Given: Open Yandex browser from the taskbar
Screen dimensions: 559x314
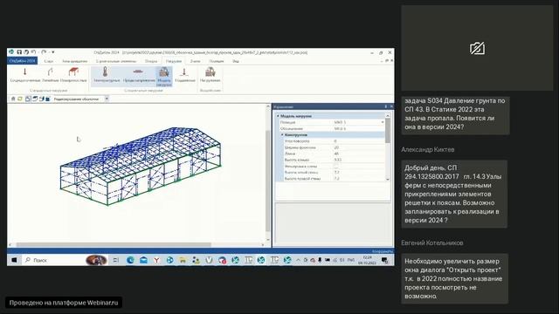Looking at the screenshot, I should tap(156, 260).
